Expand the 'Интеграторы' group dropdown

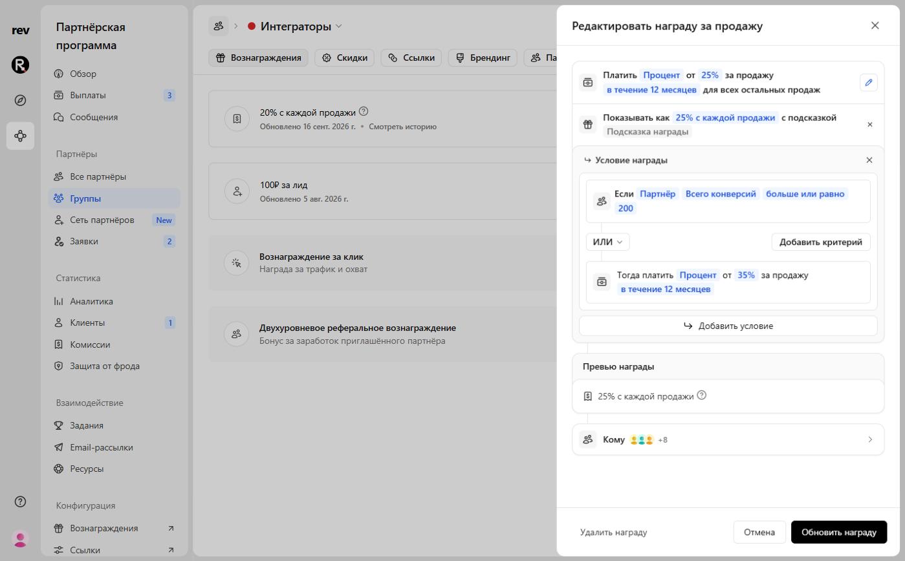click(x=339, y=26)
